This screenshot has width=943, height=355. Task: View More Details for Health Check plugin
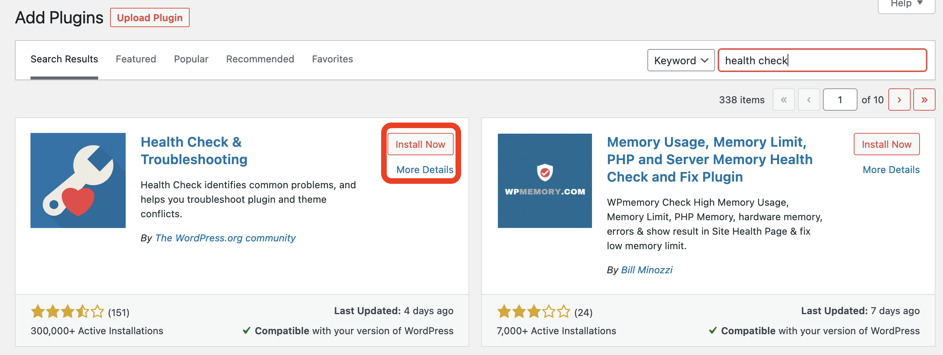425,170
